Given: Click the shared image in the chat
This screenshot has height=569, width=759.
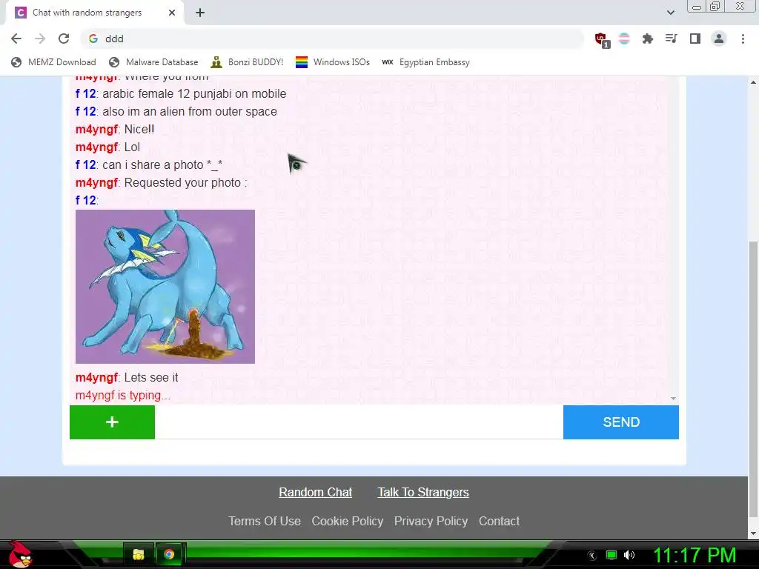Looking at the screenshot, I should tap(165, 287).
